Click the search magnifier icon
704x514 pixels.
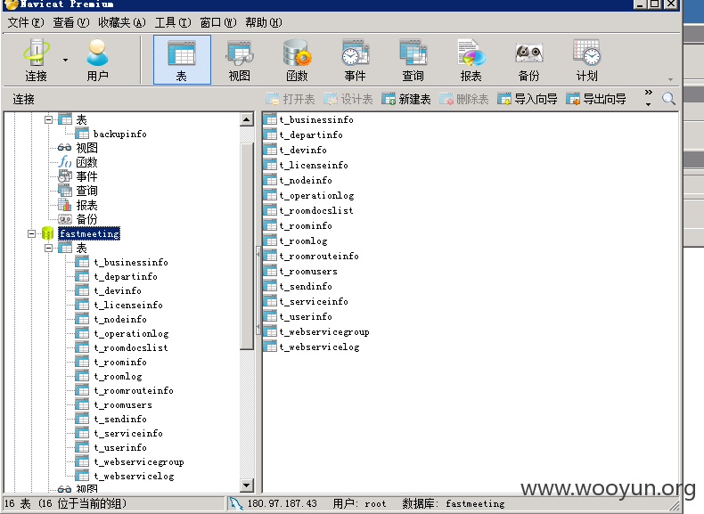click(668, 99)
